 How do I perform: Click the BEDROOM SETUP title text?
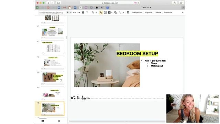137,54
